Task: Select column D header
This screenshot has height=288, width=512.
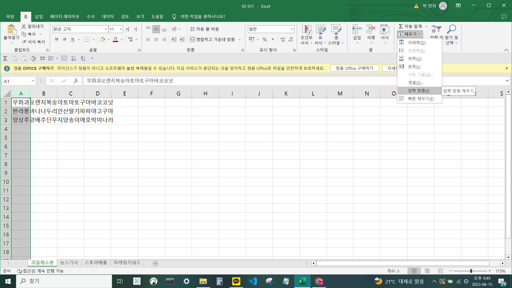Action: point(98,93)
